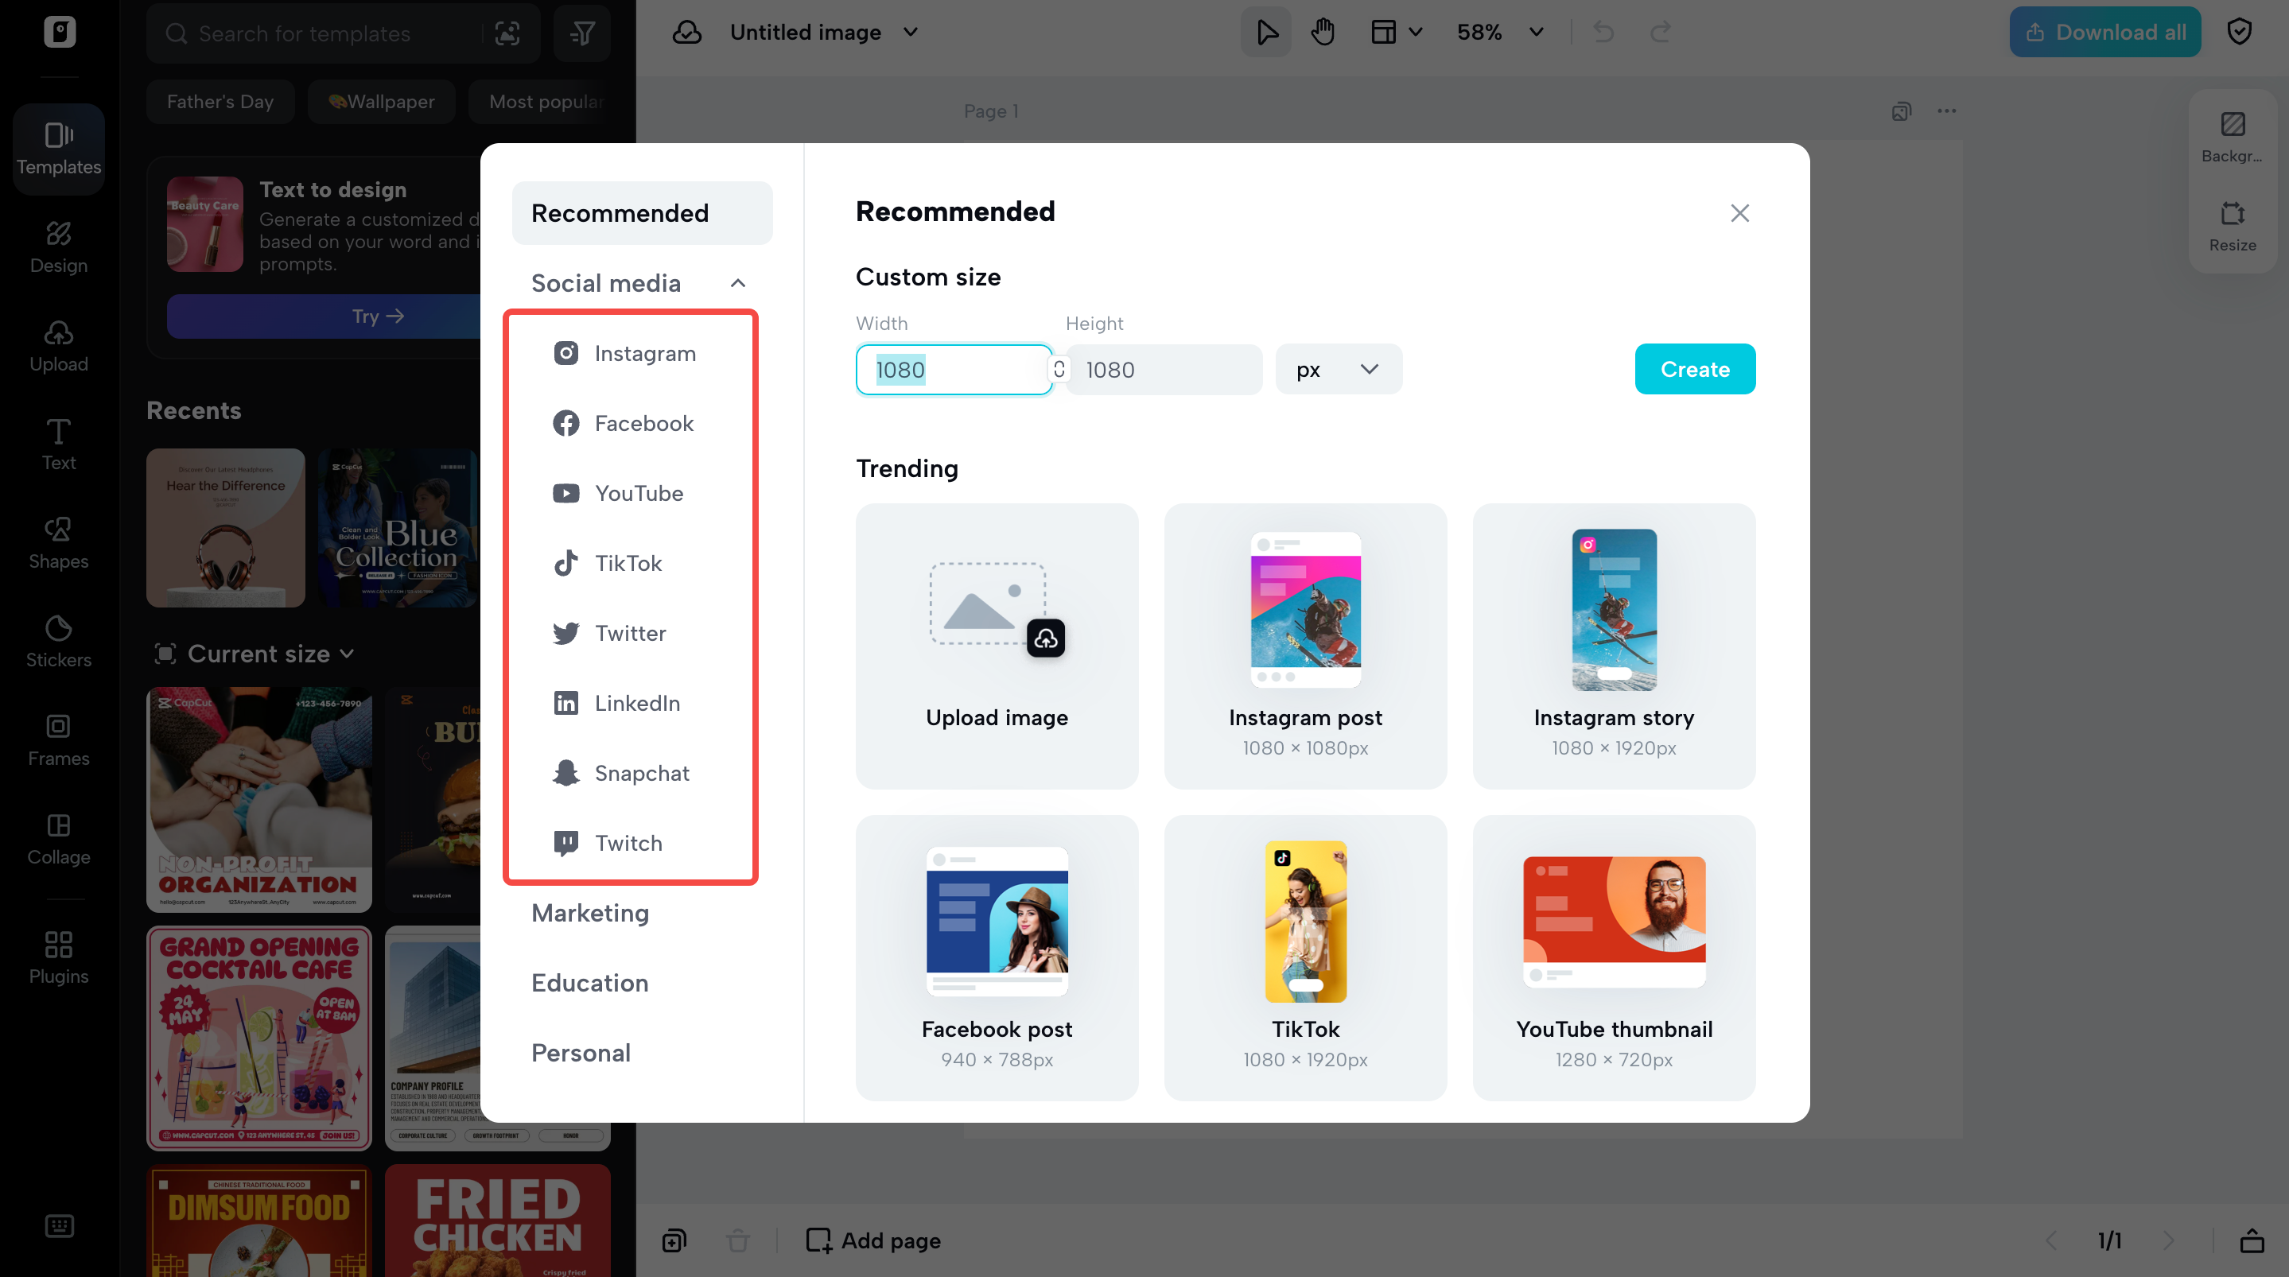This screenshot has width=2289, height=1277.
Task: Open the template filter icon
Action: point(583,33)
